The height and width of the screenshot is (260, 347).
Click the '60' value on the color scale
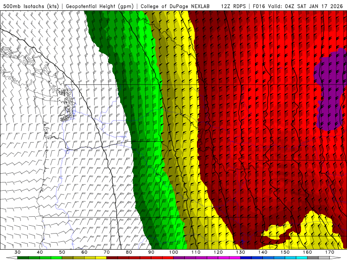tap(84, 252)
